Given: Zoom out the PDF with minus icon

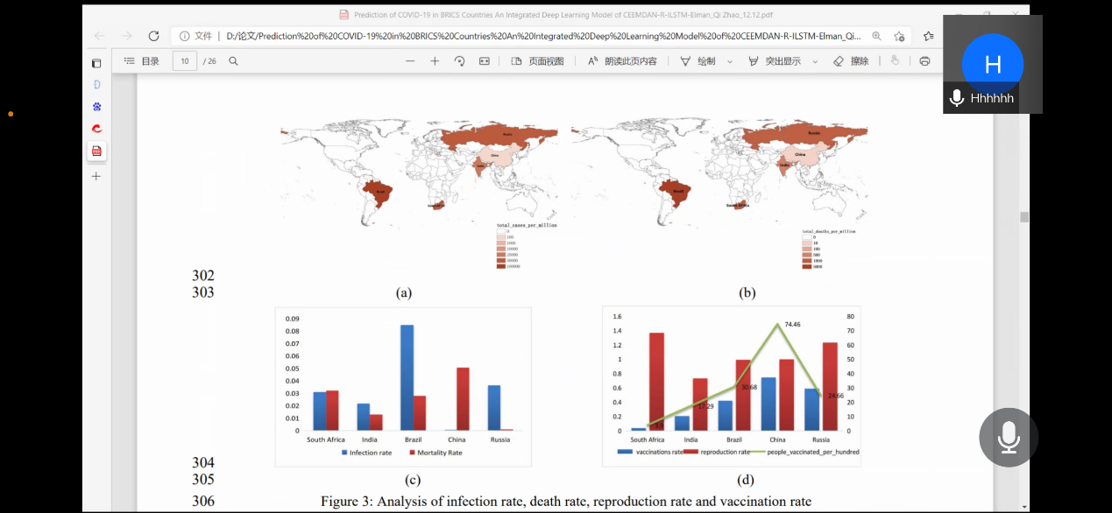Looking at the screenshot, I should pyautogui.click(x=409, y=61).
